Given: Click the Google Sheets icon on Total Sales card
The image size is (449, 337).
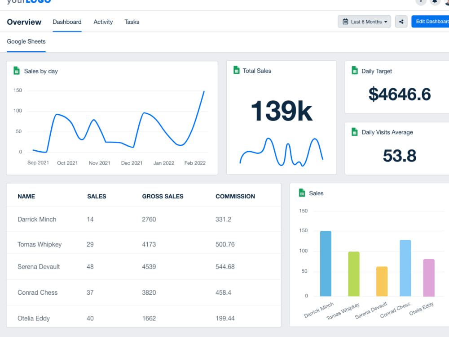Looking at the screenshot, I should coord(237,70).
